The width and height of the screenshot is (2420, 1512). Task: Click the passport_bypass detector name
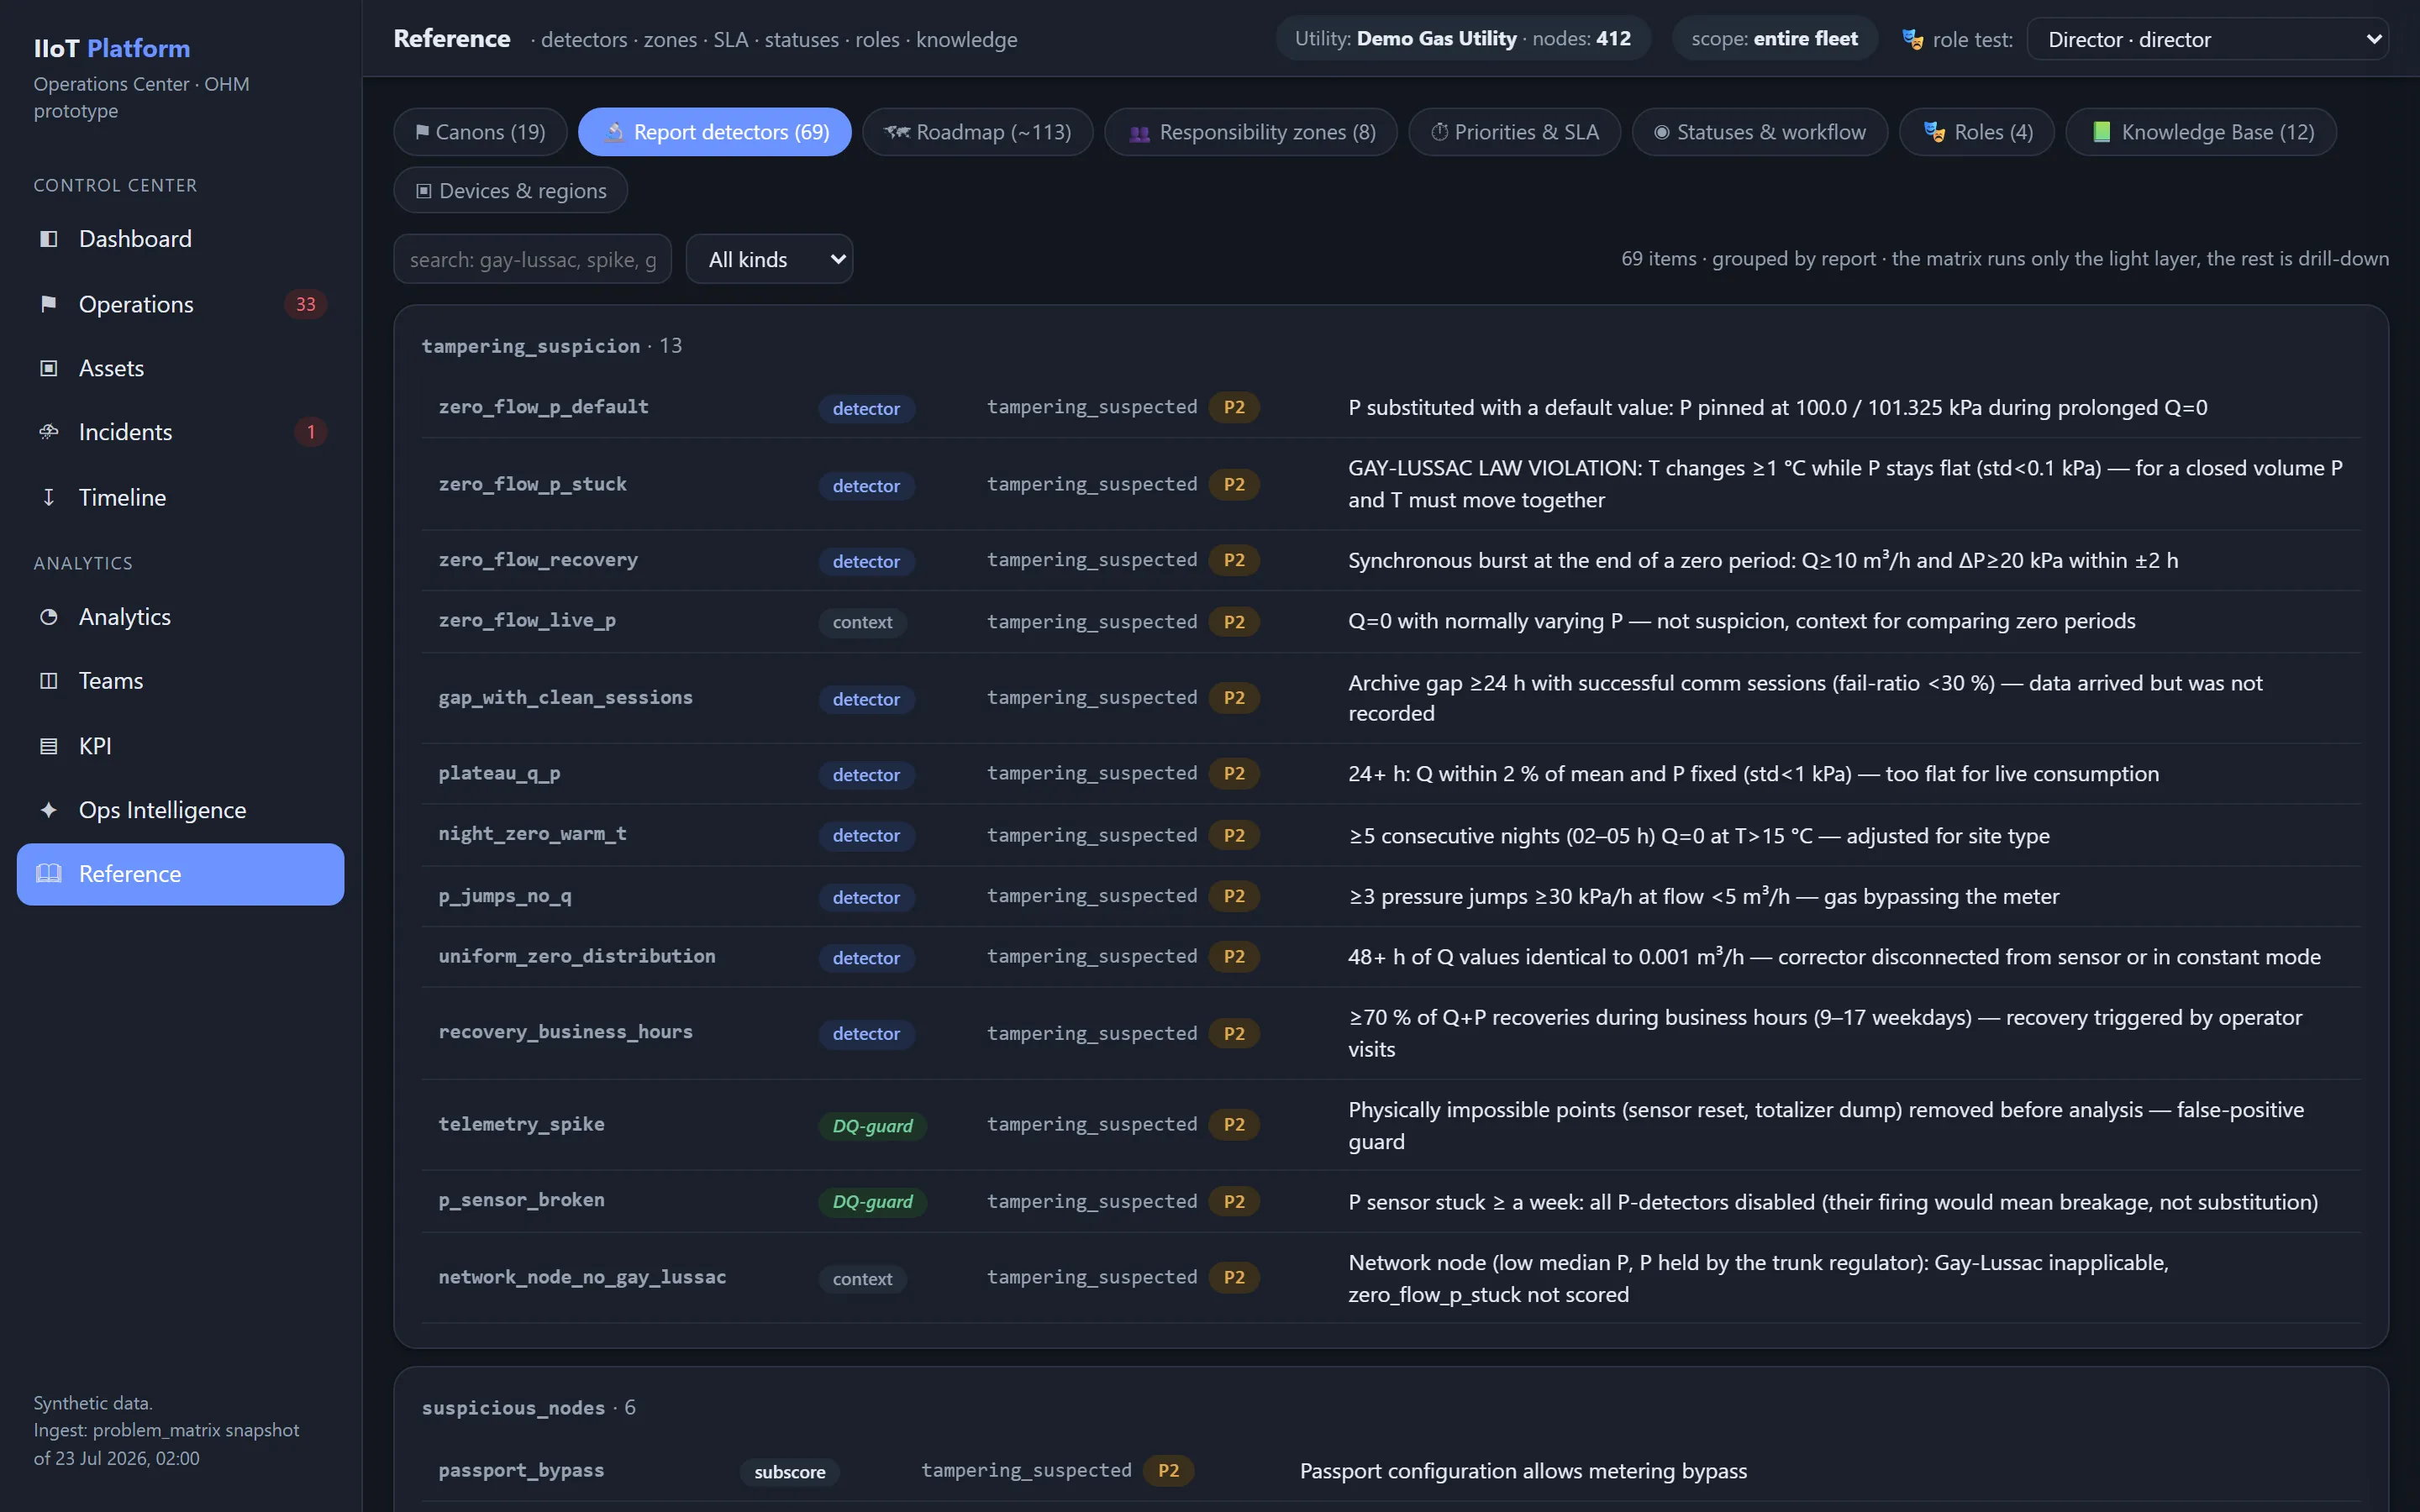pos(521,1470)
